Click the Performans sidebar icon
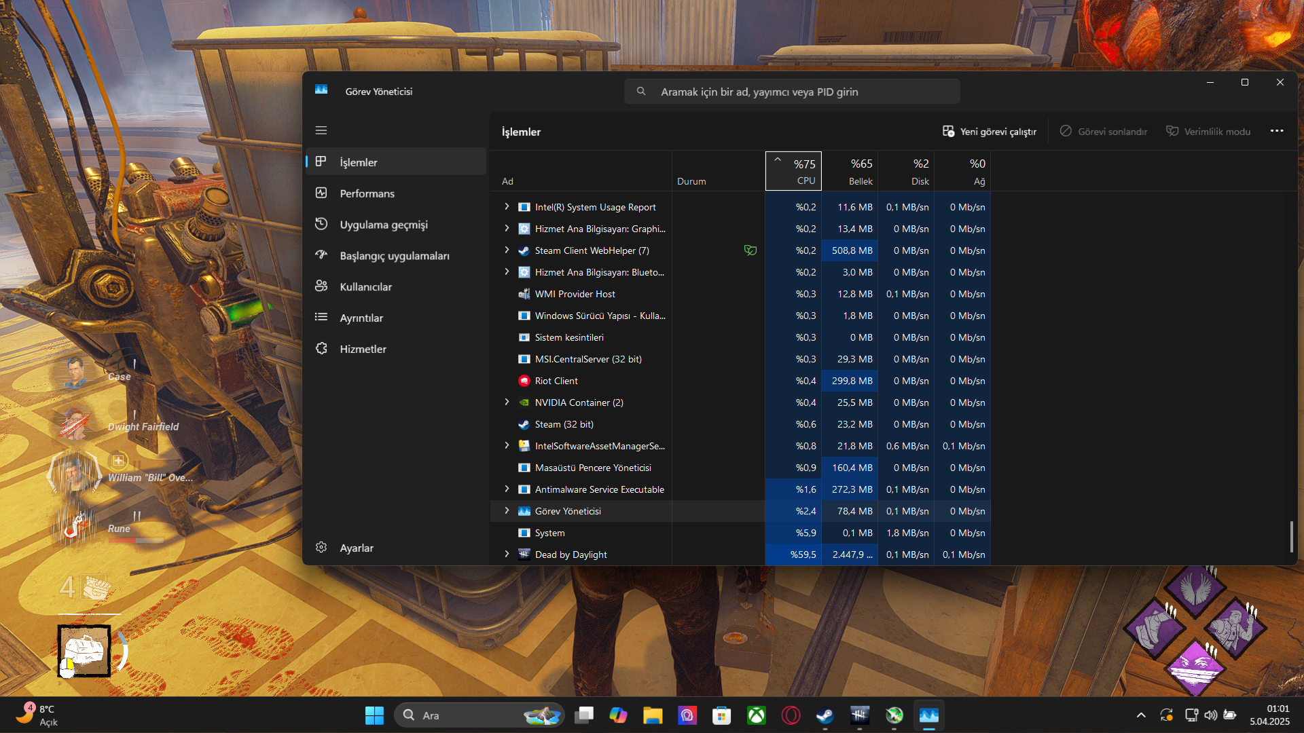Viewport: 1304px width, 733px height. 321,193
